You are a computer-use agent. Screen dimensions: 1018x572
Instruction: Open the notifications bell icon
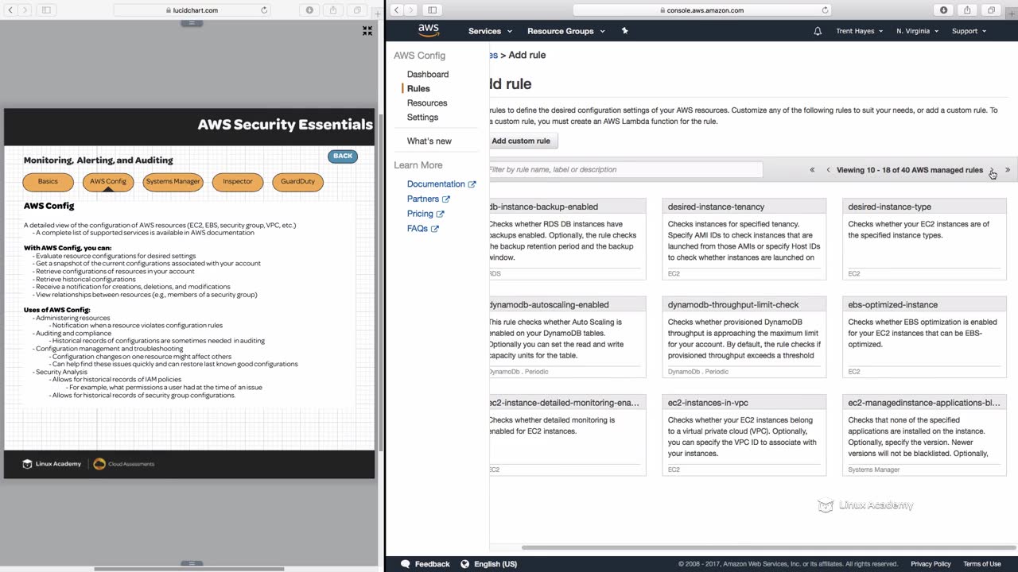pos(818,31)
